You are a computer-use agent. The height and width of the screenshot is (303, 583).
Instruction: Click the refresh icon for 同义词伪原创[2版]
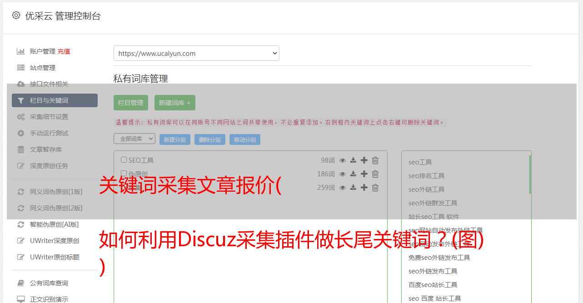coord(20,208)
